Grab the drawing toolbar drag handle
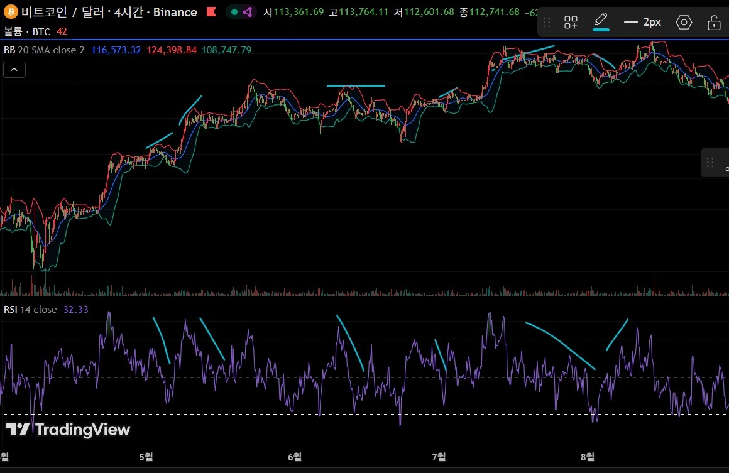 click(547, 23)
